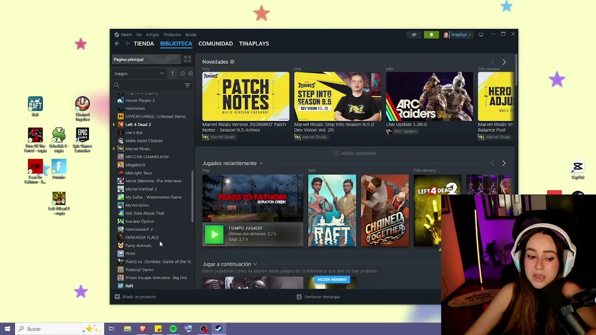Expand the Jugados recientemente dropdown
The width and height of the screenshot is (596, 335).
tap(261, 163)
